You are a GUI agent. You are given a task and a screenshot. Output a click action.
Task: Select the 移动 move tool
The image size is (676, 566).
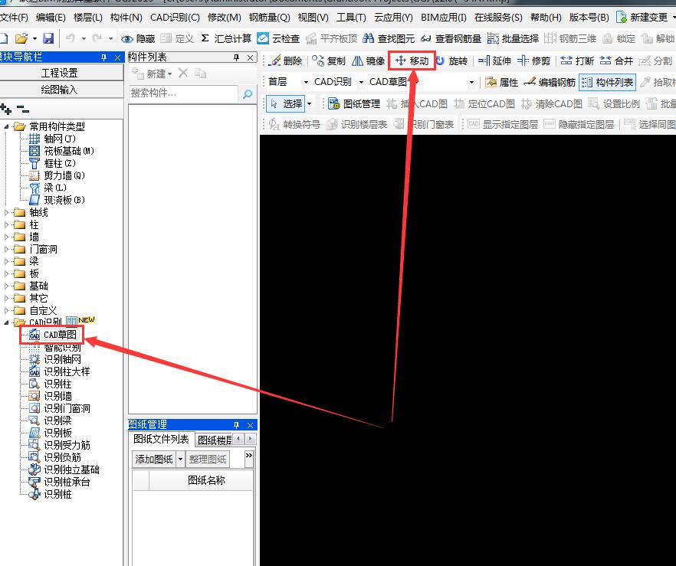point(412,61)
